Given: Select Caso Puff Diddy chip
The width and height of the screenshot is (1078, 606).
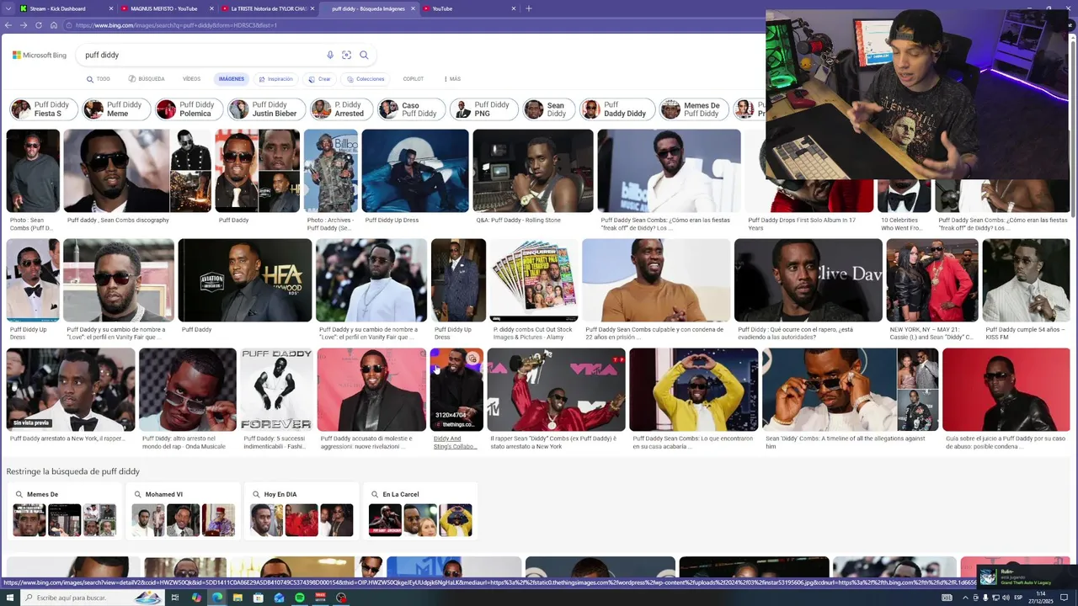Looking at the screenshot, I should pyautogui.click(x=411, y=109).
